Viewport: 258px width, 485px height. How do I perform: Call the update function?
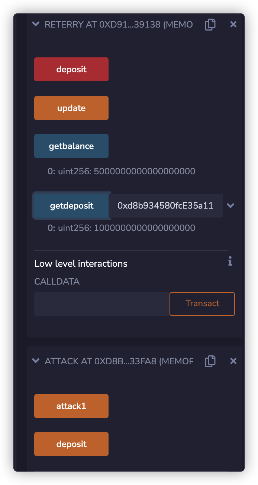71,108
